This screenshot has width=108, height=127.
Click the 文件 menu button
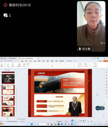coord(2,61)
